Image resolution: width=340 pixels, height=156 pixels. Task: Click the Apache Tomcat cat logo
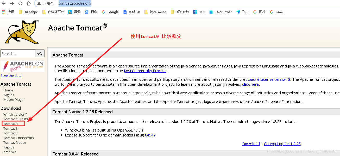22,32
